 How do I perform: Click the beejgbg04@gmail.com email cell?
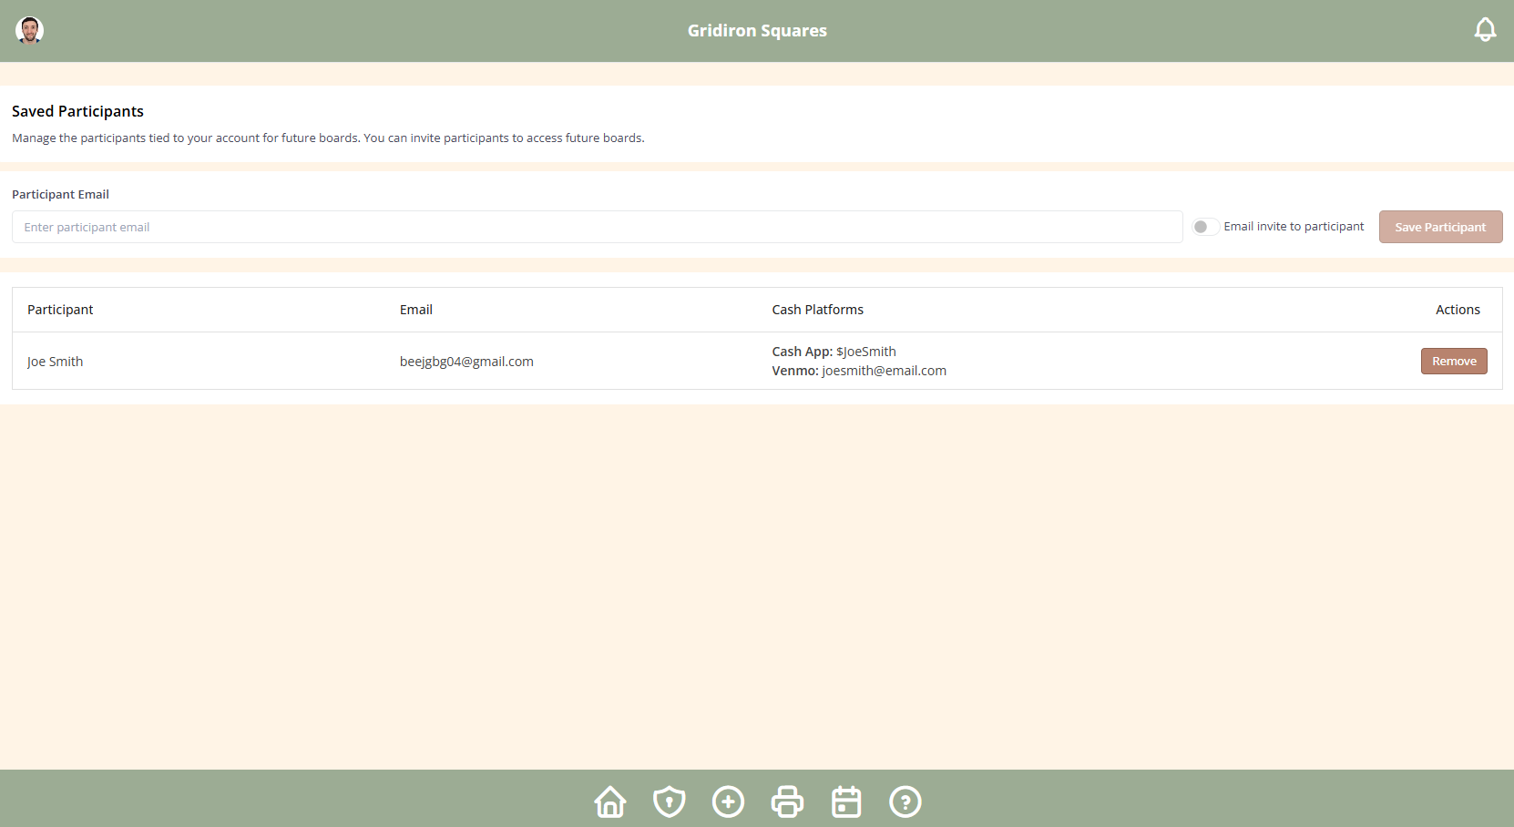tap(466, 362)
